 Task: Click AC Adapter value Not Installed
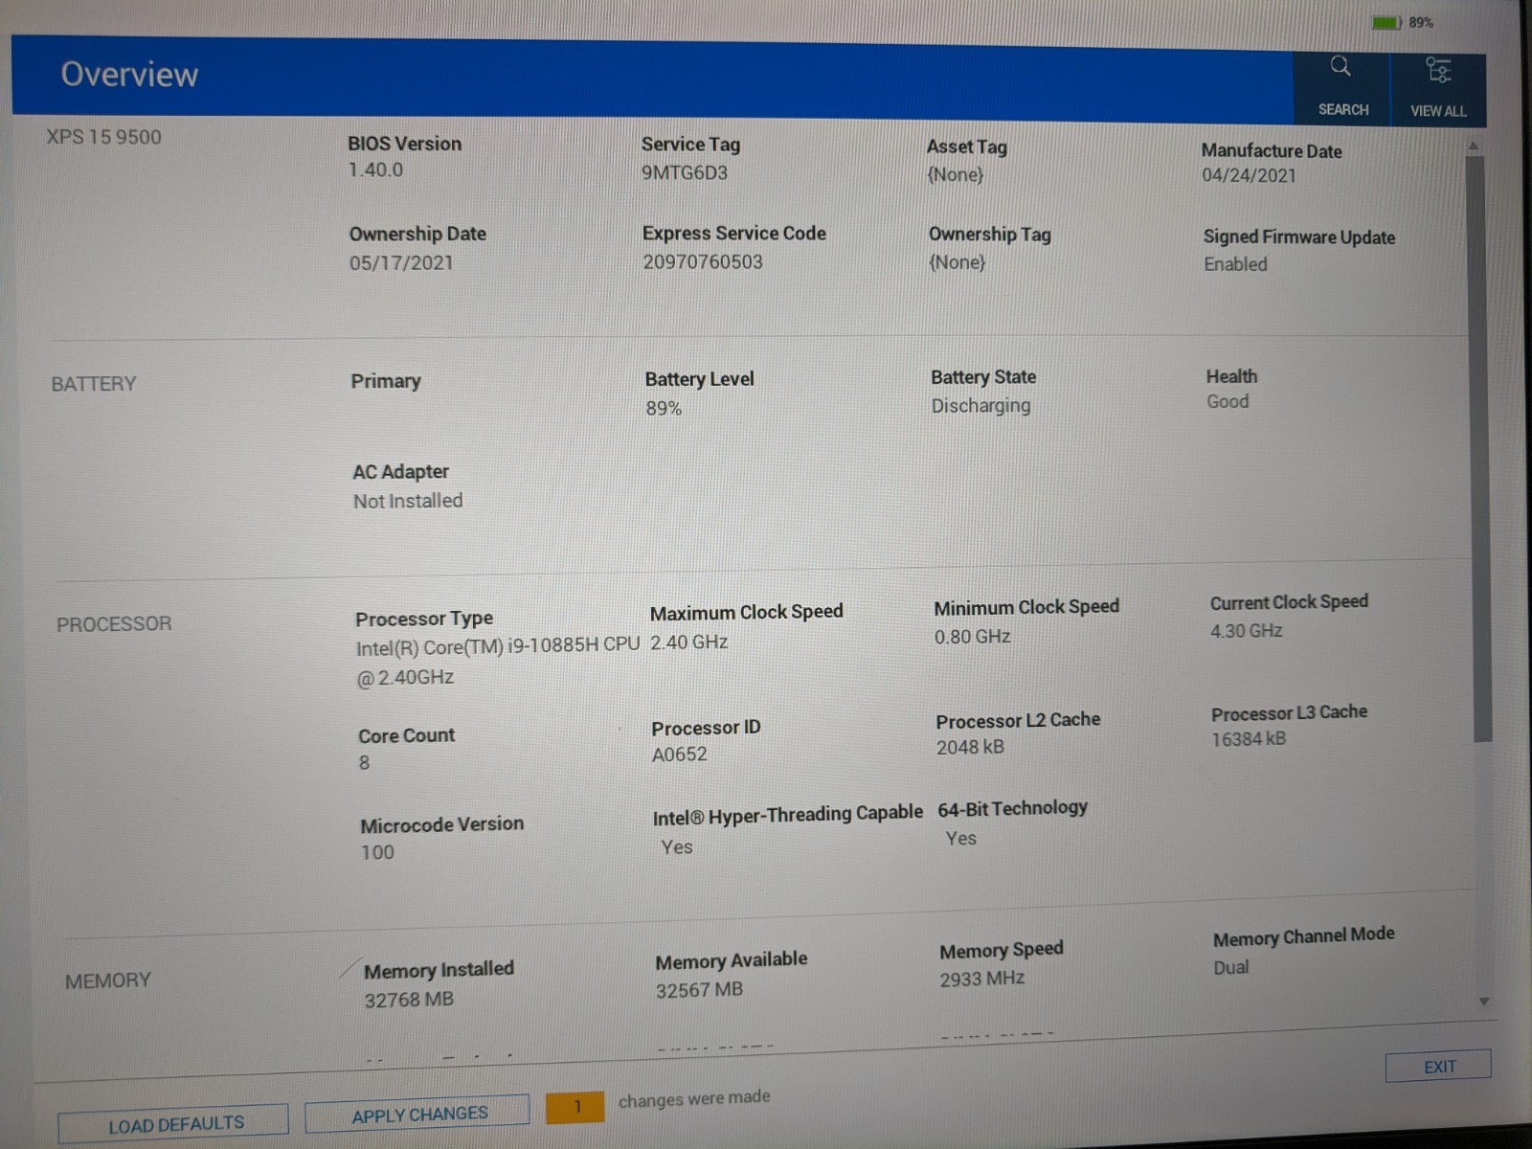point(408,501)
